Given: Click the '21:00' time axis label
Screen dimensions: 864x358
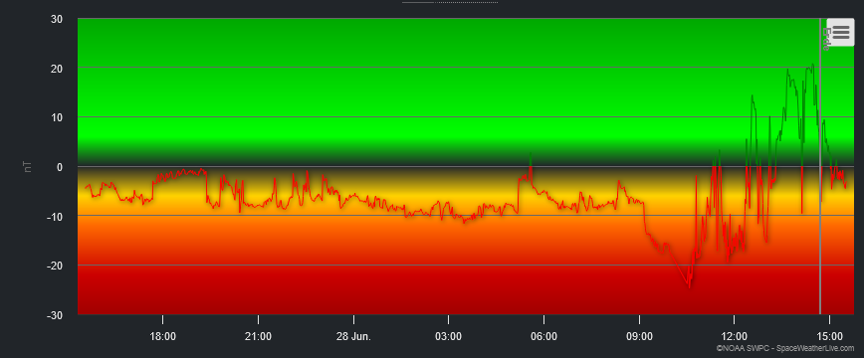Looking at the screenshot, I should [x=258, y=336].
